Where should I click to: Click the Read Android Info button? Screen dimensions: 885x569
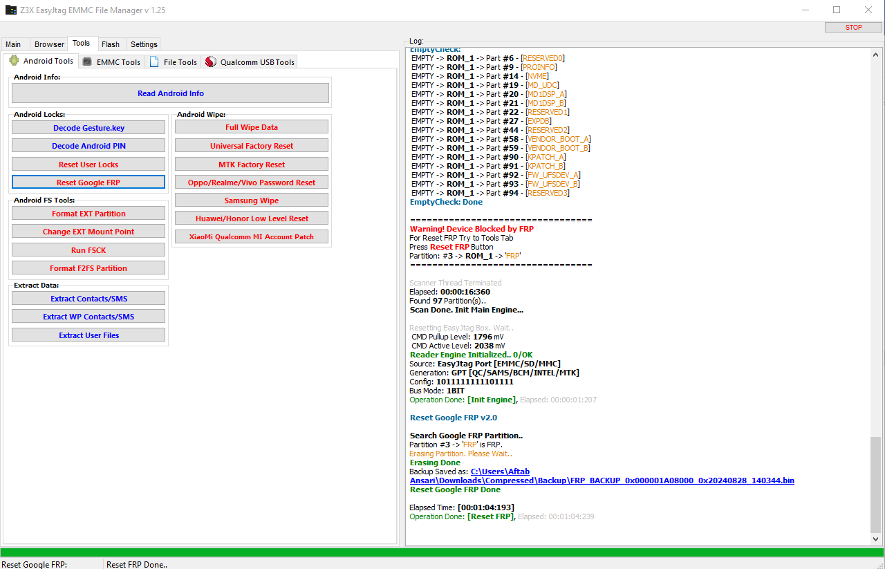[171, 93]
